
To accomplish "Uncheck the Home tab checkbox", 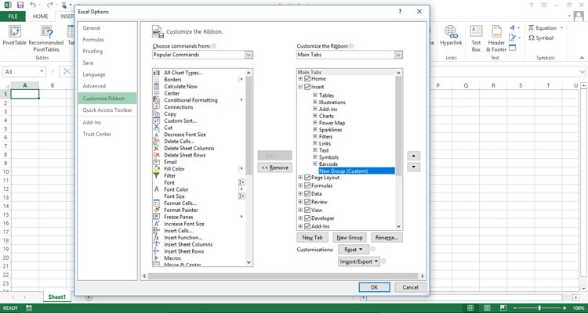I will point(307,78).
